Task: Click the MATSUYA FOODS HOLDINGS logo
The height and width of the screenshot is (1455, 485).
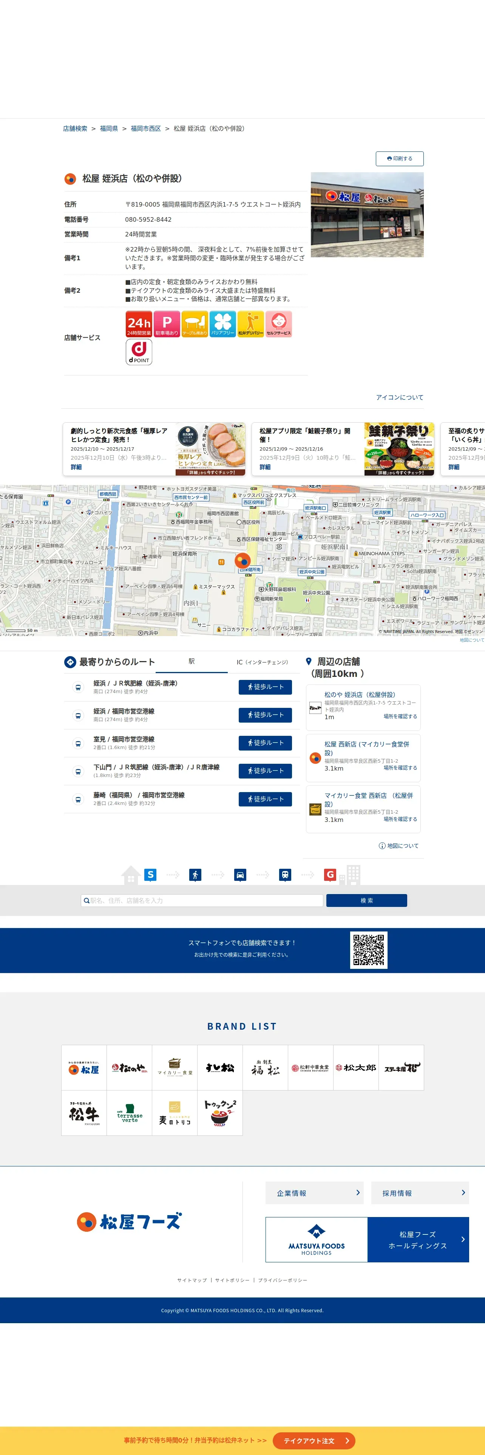Action: coord(317,1240)
